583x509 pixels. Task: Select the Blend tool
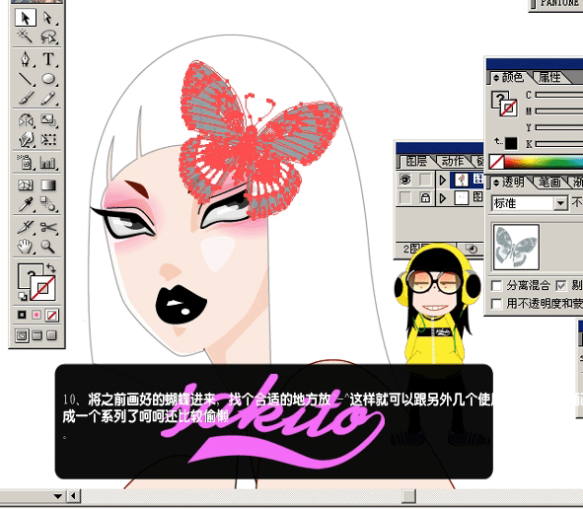[x=48, y=204]
